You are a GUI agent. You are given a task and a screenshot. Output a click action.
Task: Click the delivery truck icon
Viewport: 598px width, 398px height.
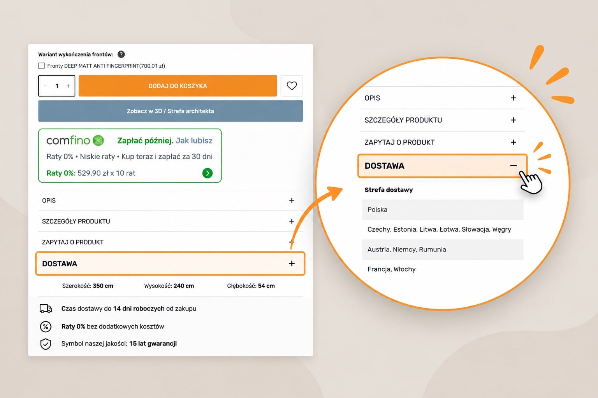pyautogui.click(x=46, y=309)
